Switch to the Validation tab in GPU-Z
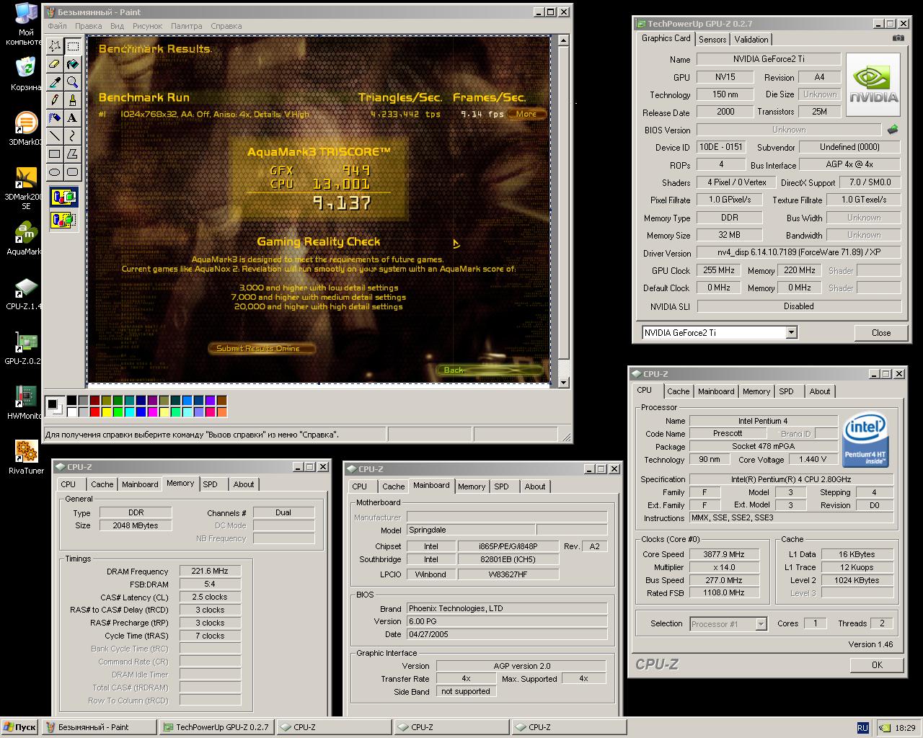The width and height of the screenshot is (923, 738). (x=751, y=40)
